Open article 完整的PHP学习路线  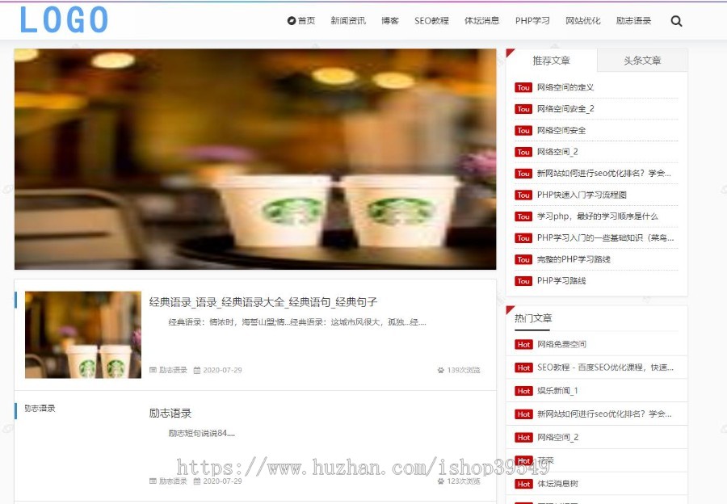574,259
